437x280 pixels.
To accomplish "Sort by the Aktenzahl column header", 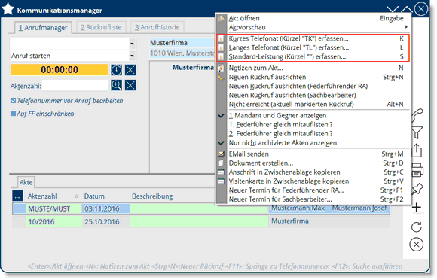I will [42, 196].
